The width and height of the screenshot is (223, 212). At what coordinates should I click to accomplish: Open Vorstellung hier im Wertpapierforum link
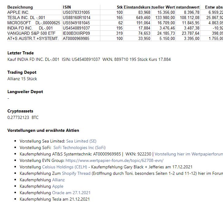tap(189, 154)
